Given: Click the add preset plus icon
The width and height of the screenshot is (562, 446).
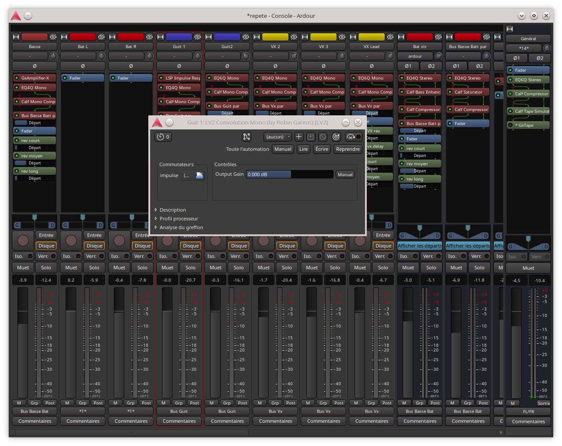Looking at the screenshot, I should click(299, 137).
